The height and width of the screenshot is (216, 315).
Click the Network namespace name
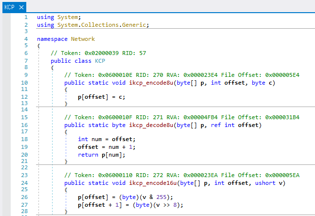[x=83, y=39]
